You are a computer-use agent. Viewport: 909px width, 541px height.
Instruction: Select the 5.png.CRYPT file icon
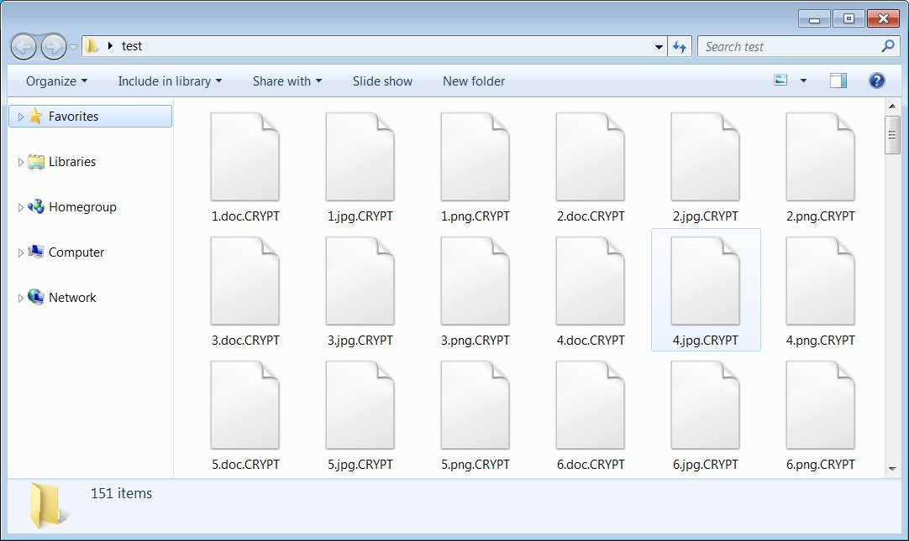(x=476, y=406)
